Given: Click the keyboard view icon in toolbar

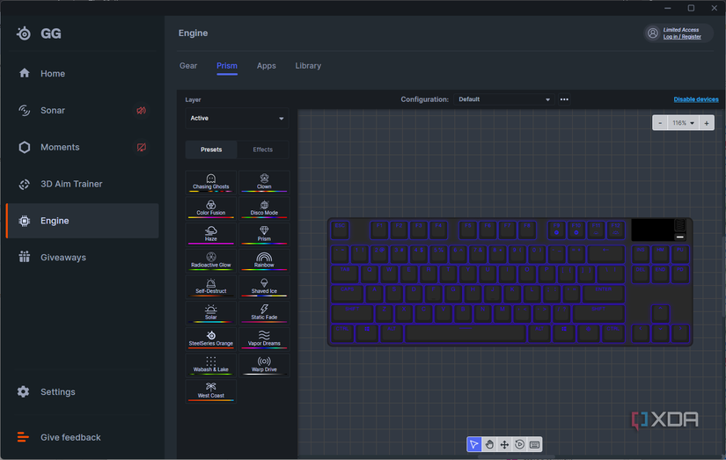Looking at the screenshot, I should (534, 445).
